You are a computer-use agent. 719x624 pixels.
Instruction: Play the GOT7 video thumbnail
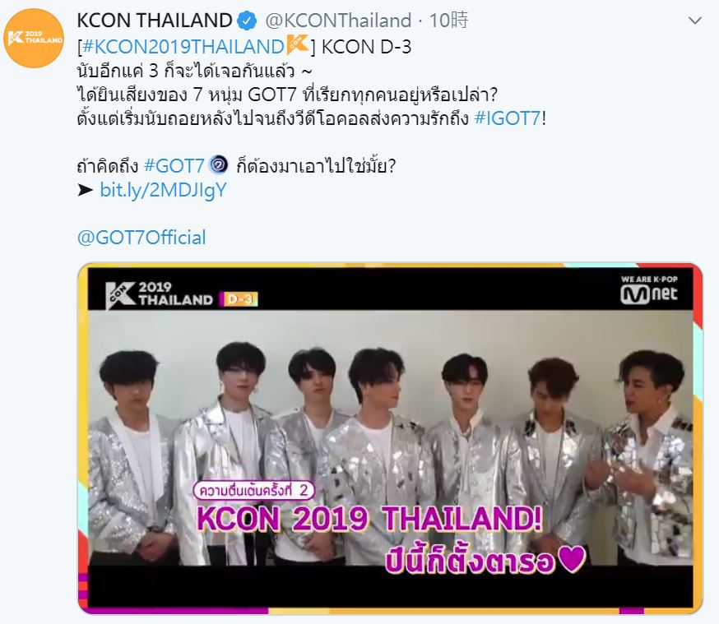click(390, 438)
